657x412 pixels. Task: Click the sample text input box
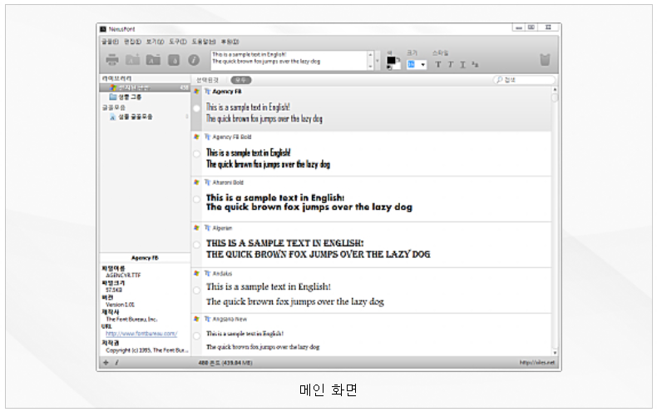[289, 61]
